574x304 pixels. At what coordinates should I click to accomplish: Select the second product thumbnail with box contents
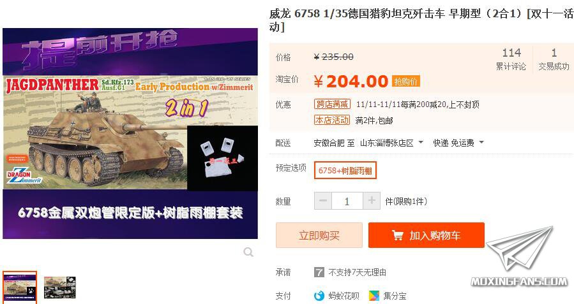[x=59, y=287]
